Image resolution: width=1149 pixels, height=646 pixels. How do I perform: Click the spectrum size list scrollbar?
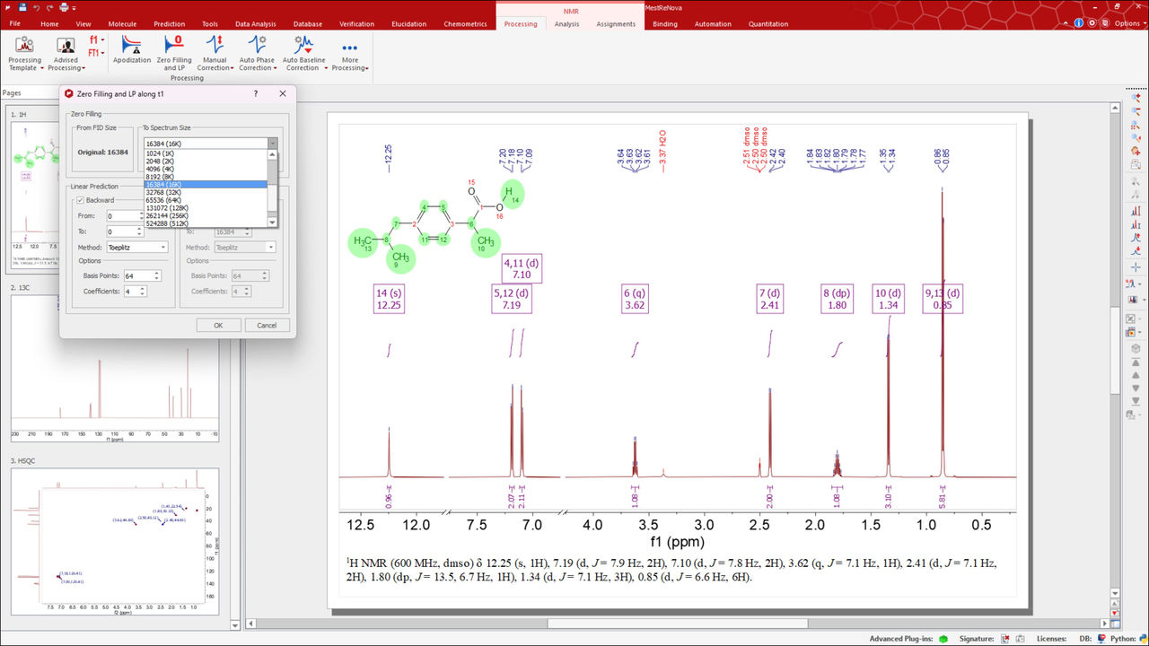click(x=273, y=188)
